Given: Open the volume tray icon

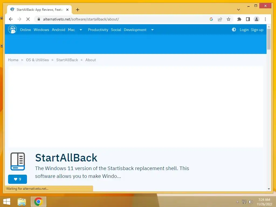Looking at the screenshot, I should click(x=250, y=202).
